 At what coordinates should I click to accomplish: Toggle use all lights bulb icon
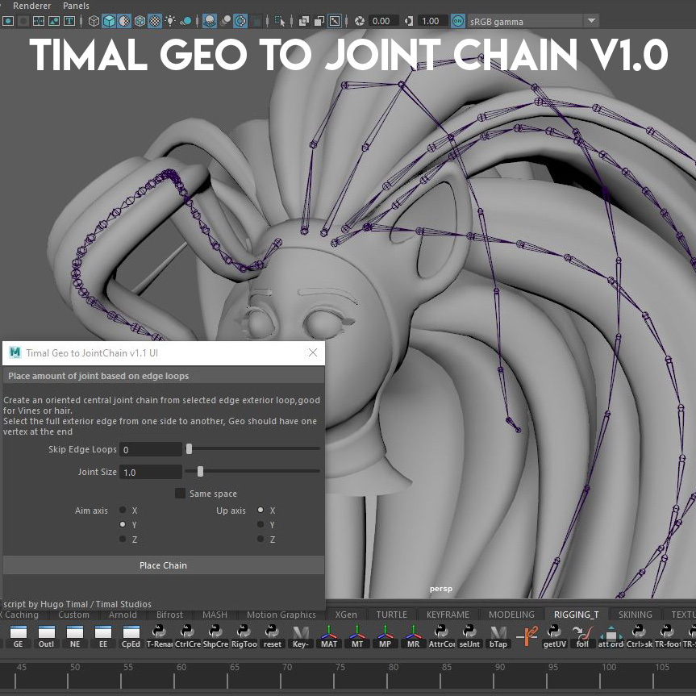point(170,21)
